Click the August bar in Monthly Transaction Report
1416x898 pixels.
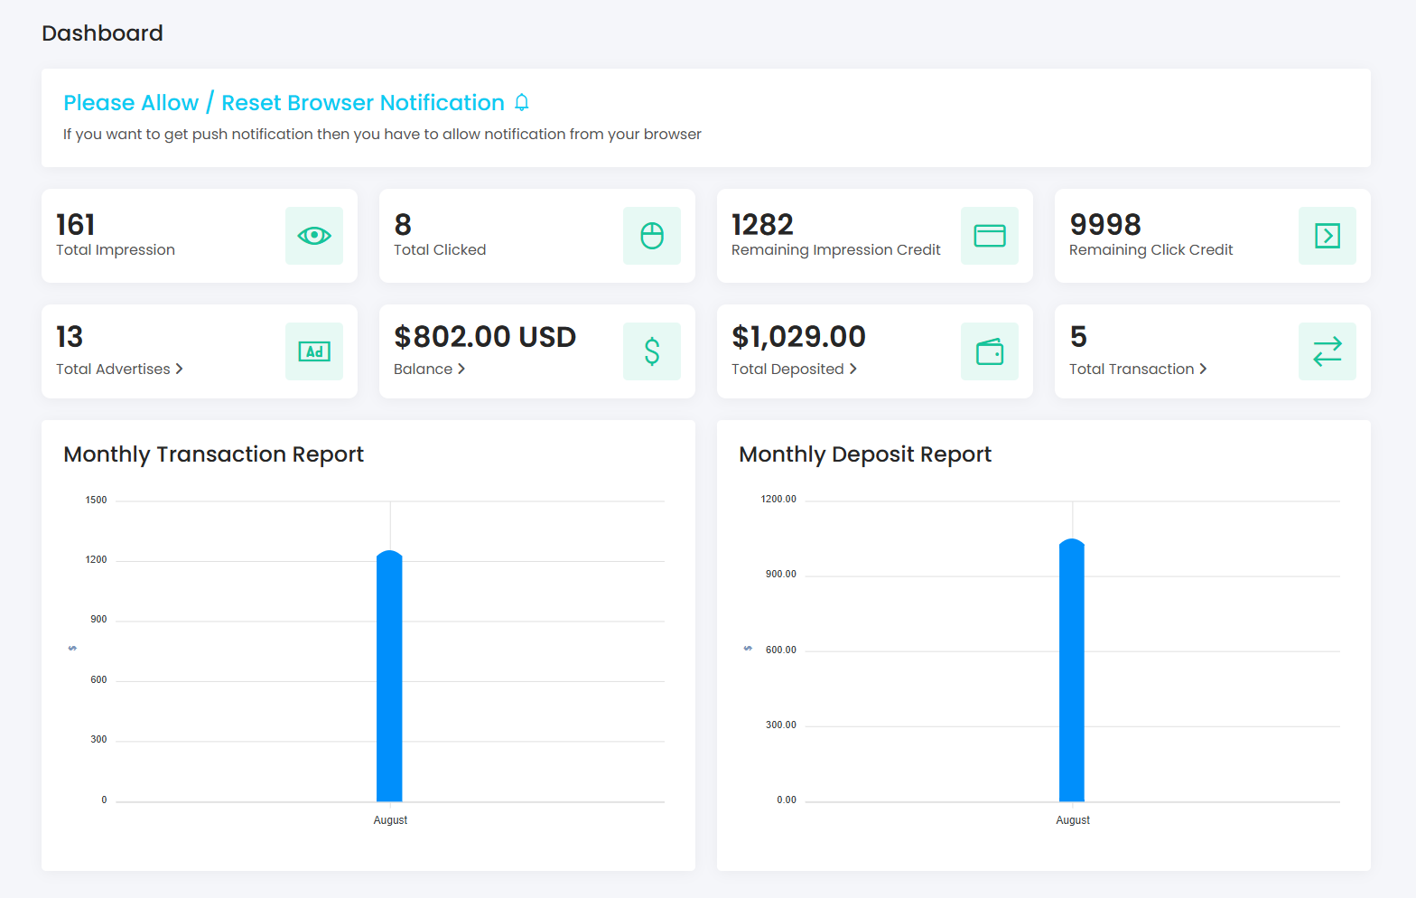(389, 678)
